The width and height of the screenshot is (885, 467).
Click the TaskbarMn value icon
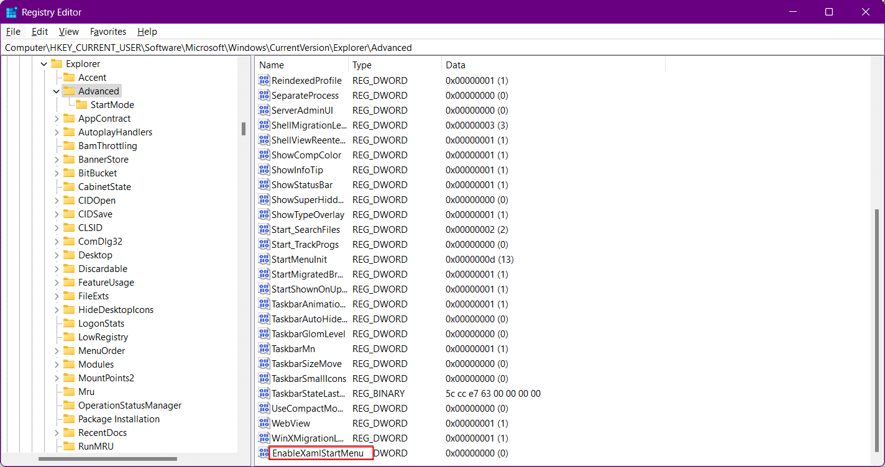click(264, 349)
